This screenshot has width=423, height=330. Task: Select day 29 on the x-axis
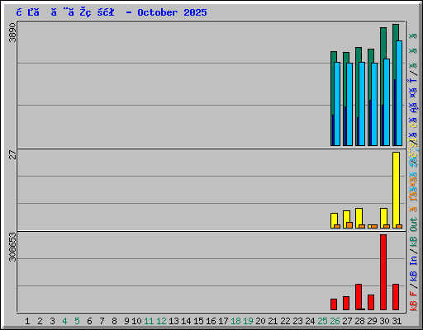[x=372, y=321]
